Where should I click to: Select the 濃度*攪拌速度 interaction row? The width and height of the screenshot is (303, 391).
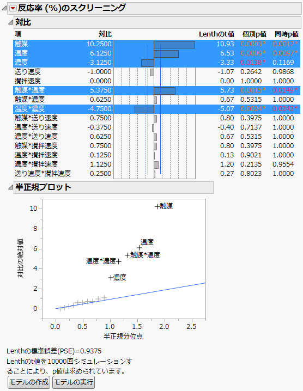156,164
